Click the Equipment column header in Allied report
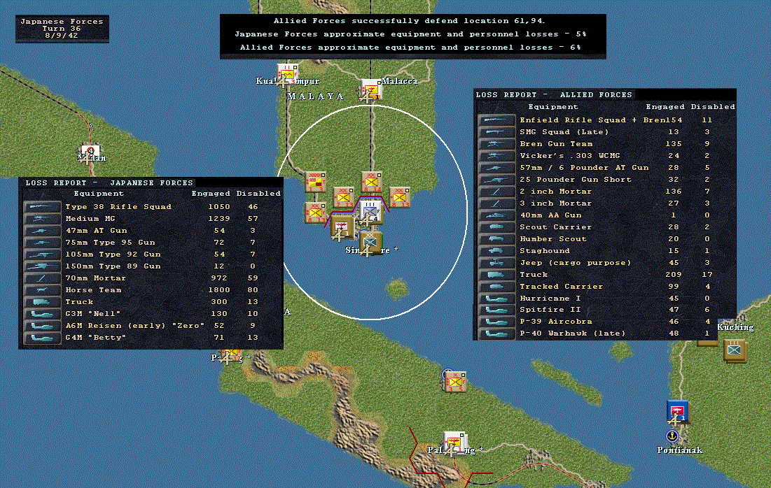 (553, 106)
